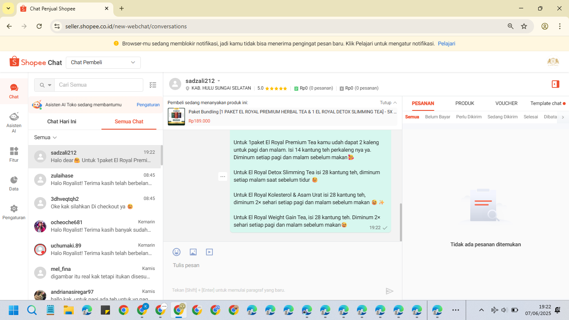Image resolution: width=569 pixels, height=320 pixels.
Task: Filter orders by Selesai
Action: (x=531, y=117)
